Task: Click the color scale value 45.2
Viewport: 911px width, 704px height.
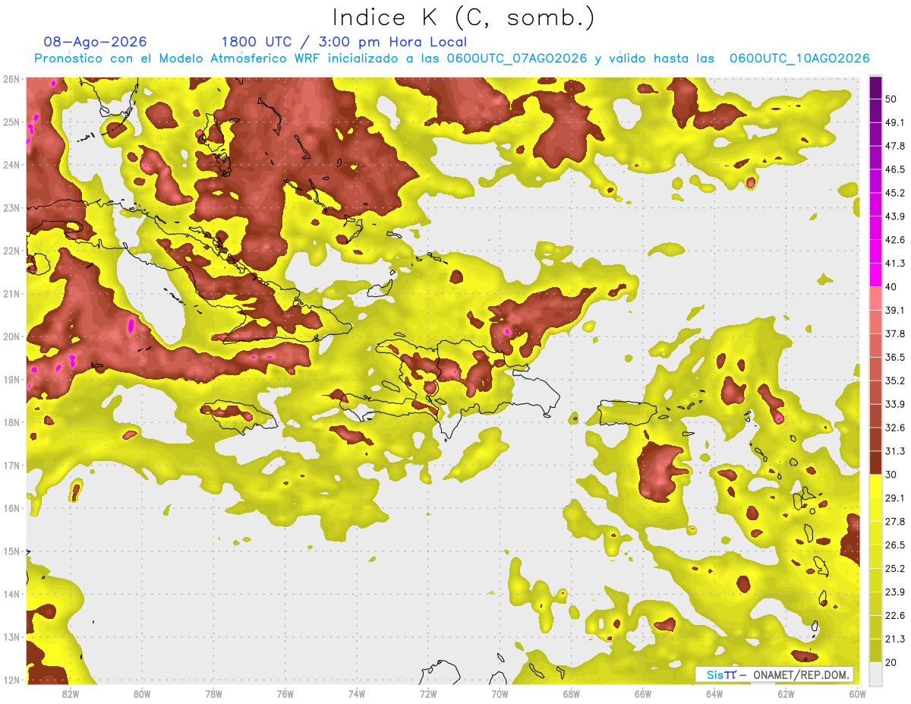Action: point(895,193)
